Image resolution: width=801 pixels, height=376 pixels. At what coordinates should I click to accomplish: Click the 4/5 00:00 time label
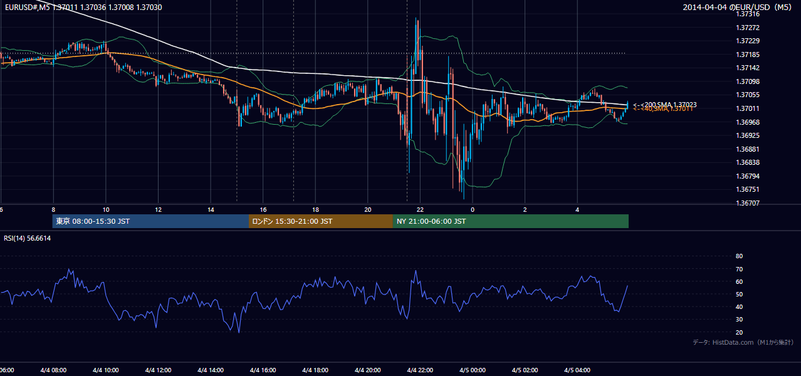(x=473, y=370)
